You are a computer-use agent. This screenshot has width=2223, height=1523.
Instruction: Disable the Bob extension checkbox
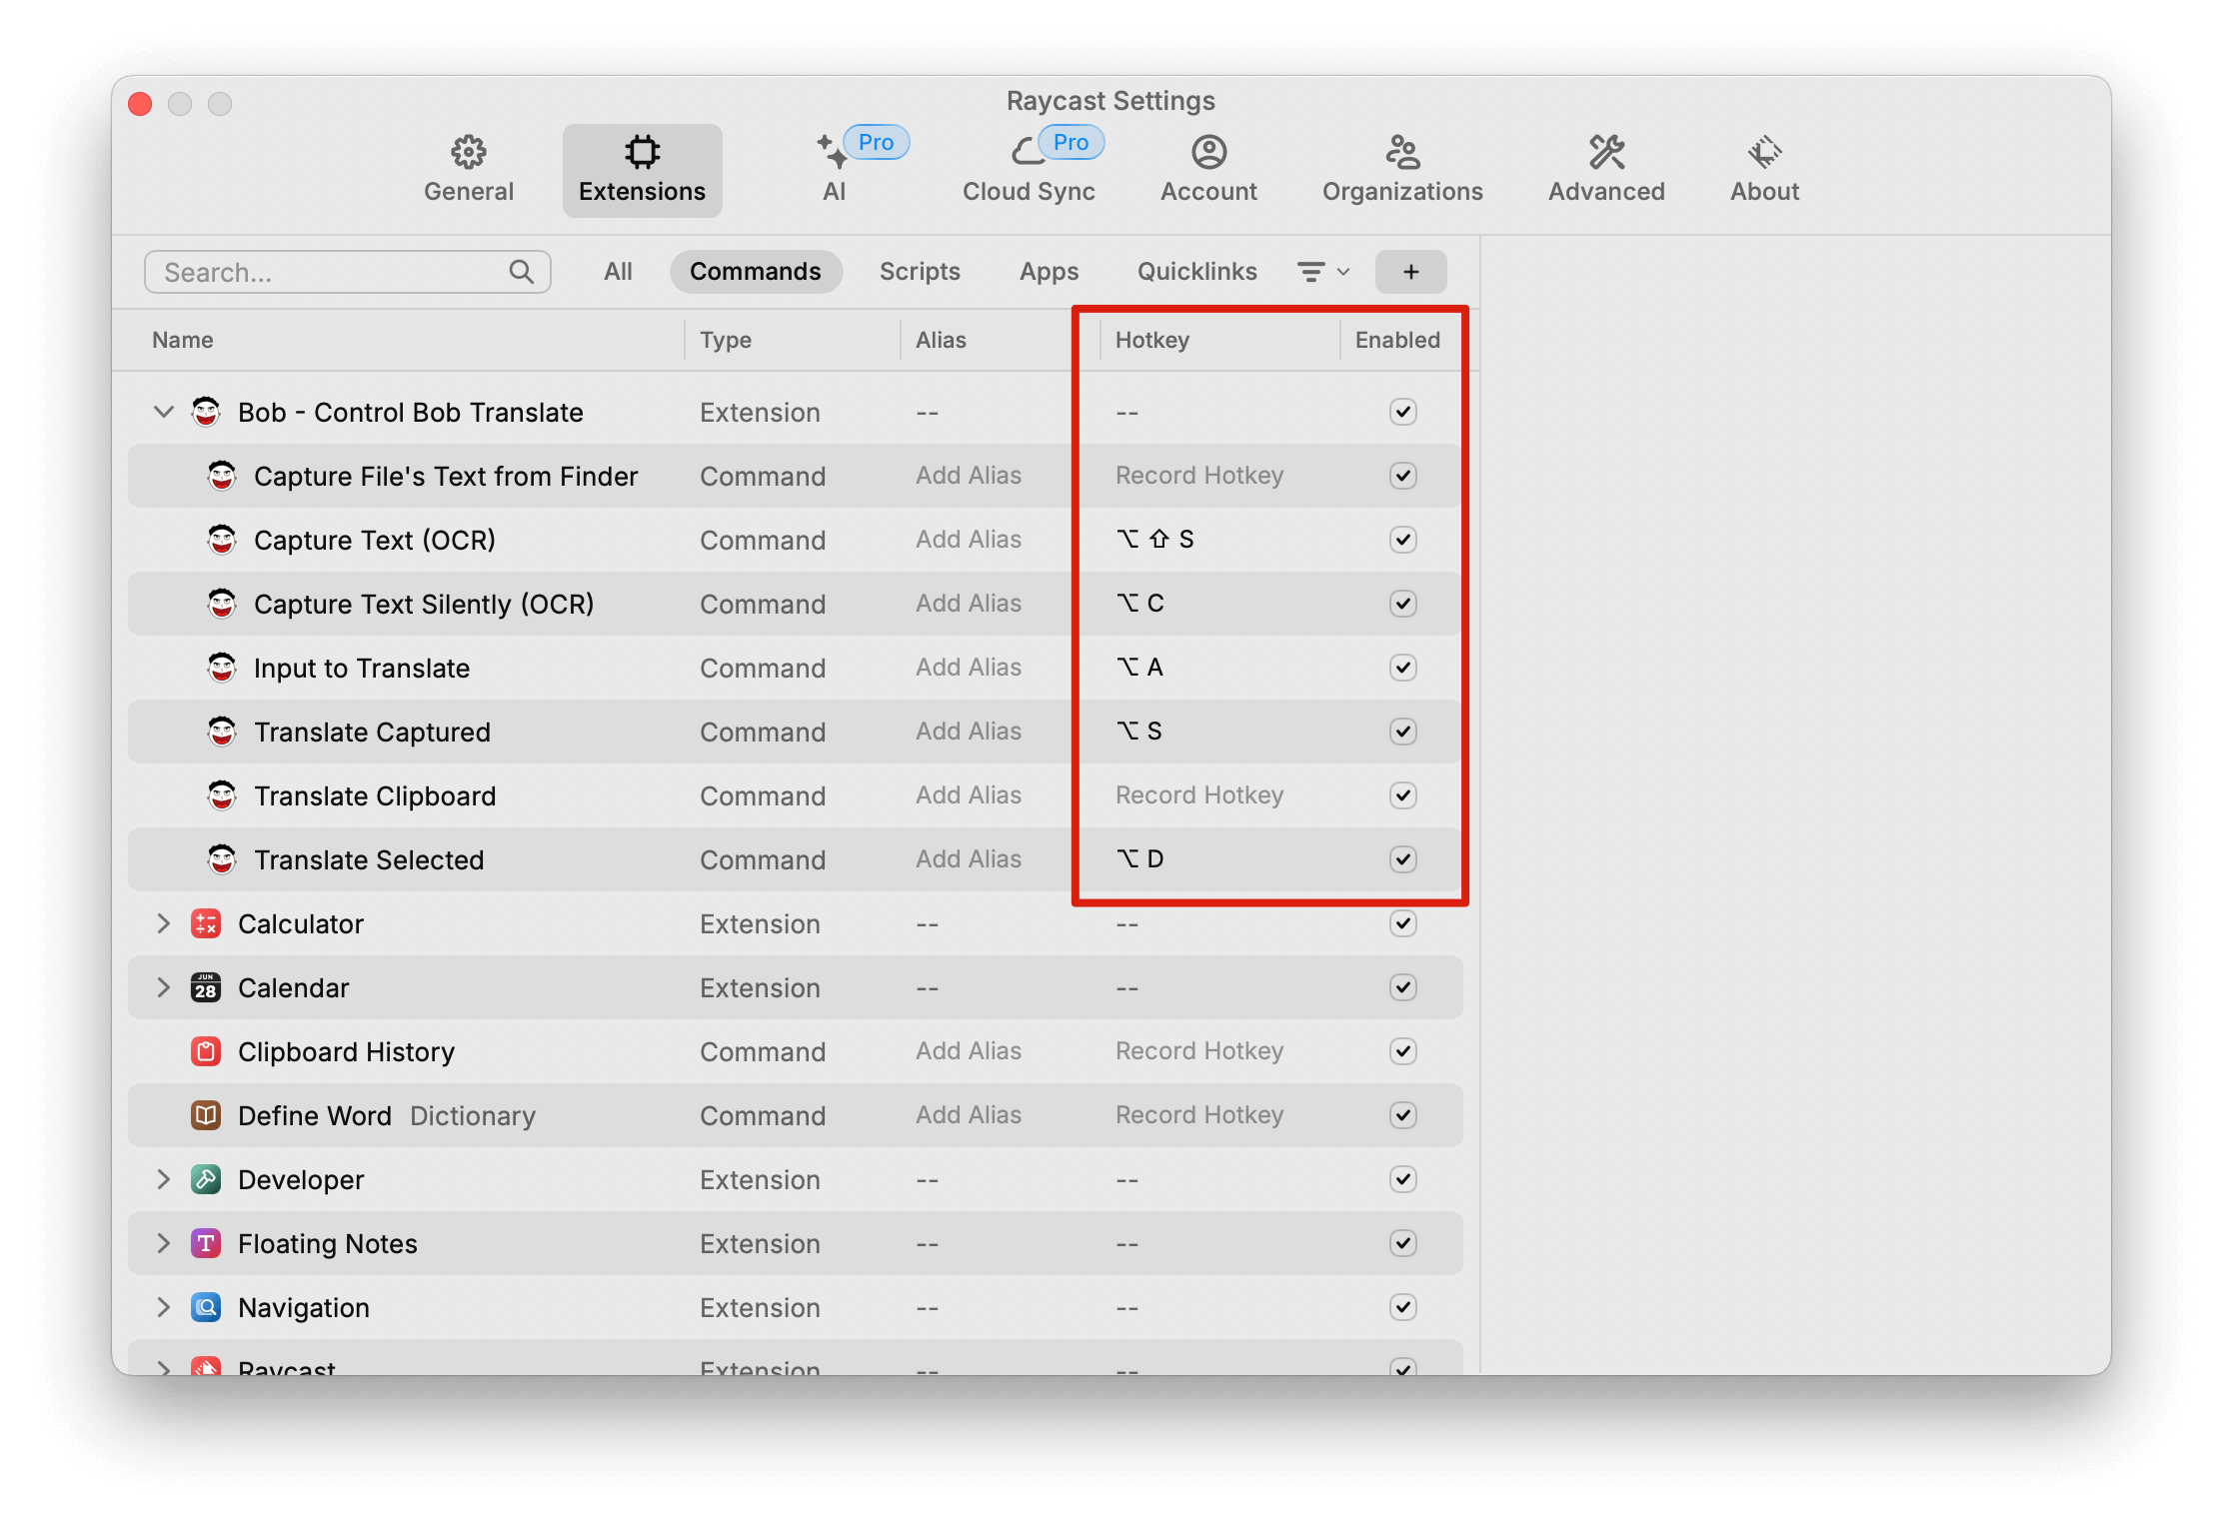click(x=1403, y=412)
